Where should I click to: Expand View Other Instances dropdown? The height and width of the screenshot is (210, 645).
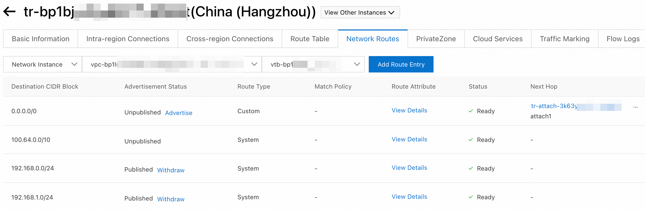point(360,13)
